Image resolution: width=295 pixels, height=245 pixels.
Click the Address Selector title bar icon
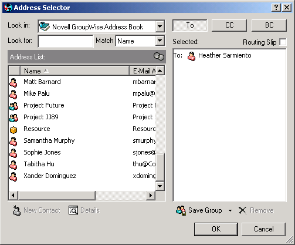click(x=8, y=8)
